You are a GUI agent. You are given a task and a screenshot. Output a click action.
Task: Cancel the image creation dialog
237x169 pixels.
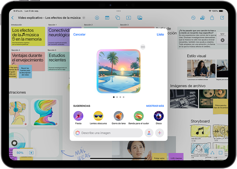point(79,35)
